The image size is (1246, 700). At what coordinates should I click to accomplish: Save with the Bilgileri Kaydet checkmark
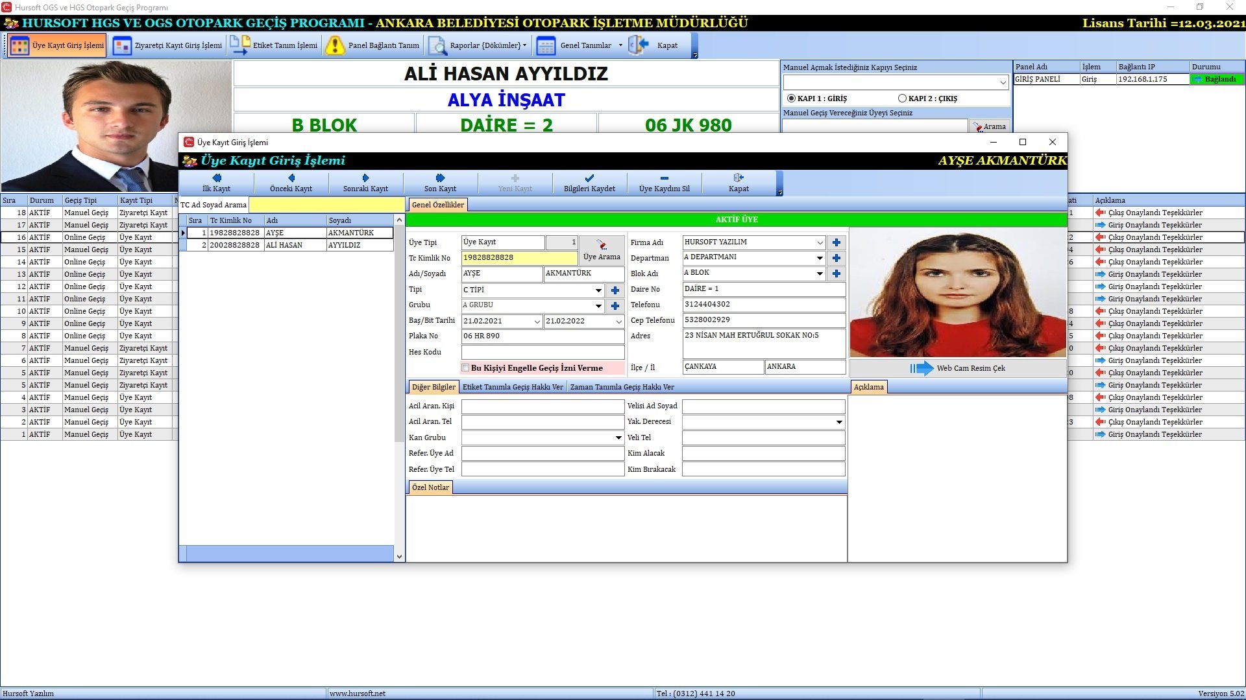[x=589, y=178]
